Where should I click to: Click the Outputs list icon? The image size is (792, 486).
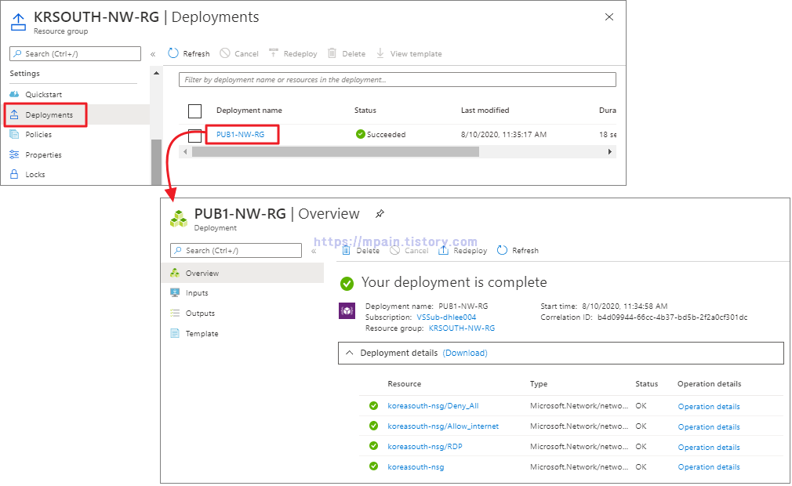click(175, 313)
